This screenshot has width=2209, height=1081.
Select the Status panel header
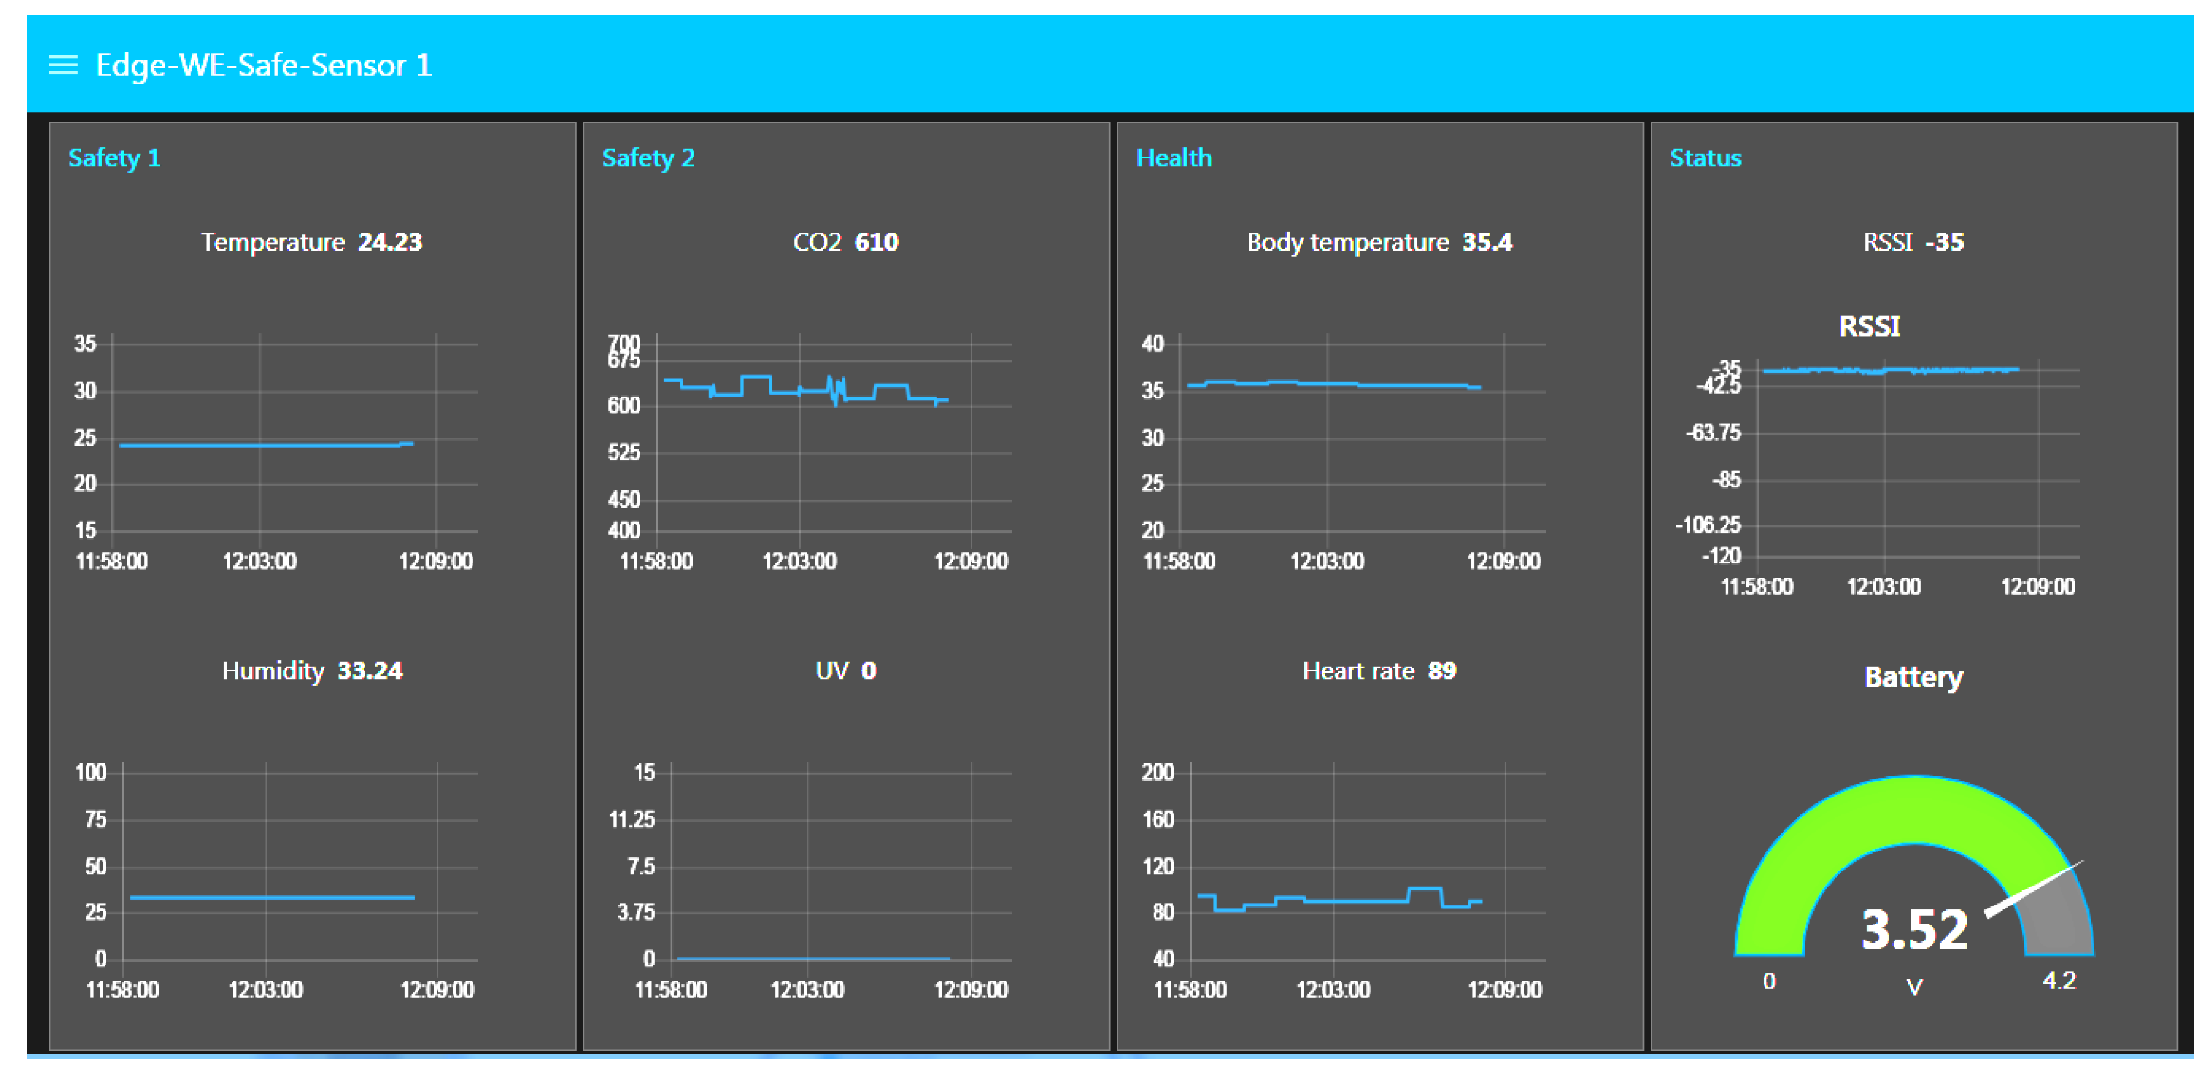(1705, 158)
